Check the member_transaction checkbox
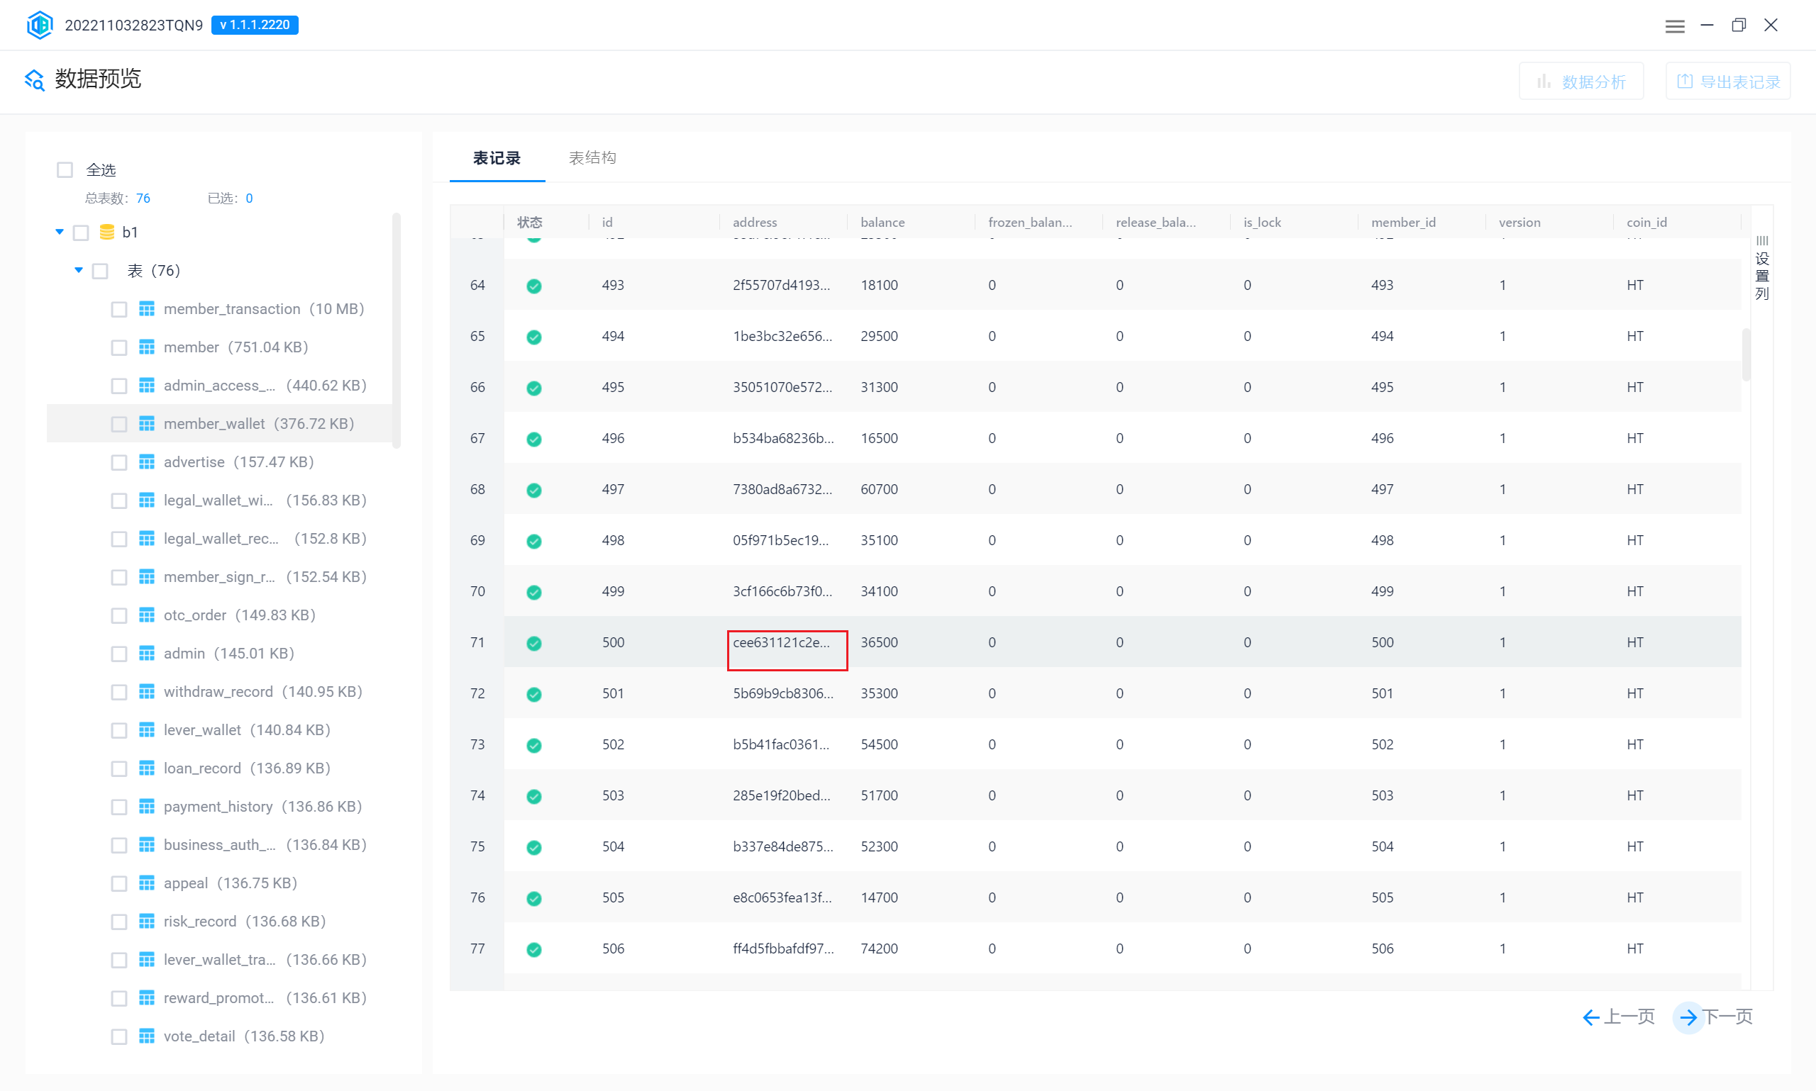The width and height of the screenshot is (1816, 1091). [x=119, y=310]
